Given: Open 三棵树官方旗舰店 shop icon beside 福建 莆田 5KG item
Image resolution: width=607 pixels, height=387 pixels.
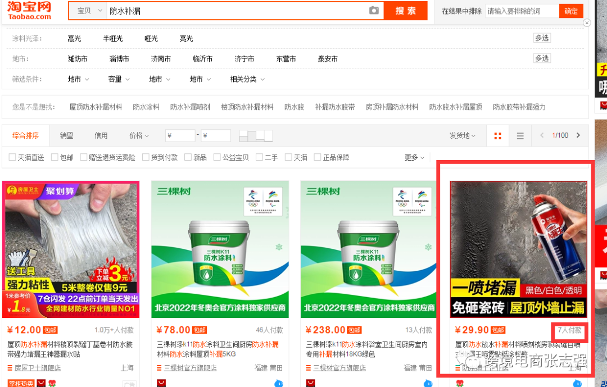Looking at the screenshot, I should coord(159,368).
